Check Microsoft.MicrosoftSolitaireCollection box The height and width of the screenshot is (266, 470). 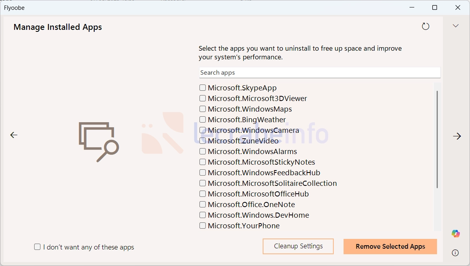pyautogui.click(x=203, y=183)
